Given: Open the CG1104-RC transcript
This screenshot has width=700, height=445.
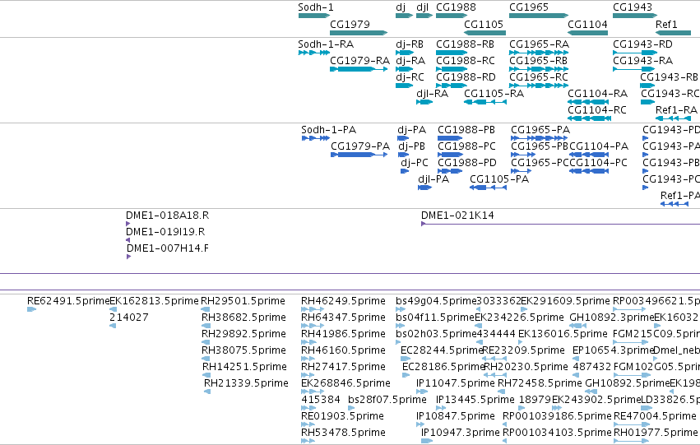Looking at the screenshot, I should click(x=597, y=110).
